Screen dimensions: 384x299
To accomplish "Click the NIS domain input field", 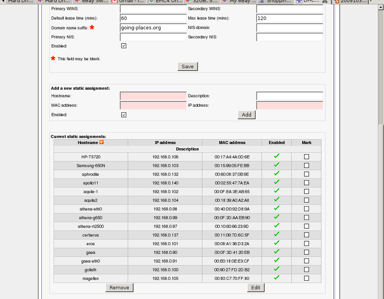I will (x=289, y=28).
